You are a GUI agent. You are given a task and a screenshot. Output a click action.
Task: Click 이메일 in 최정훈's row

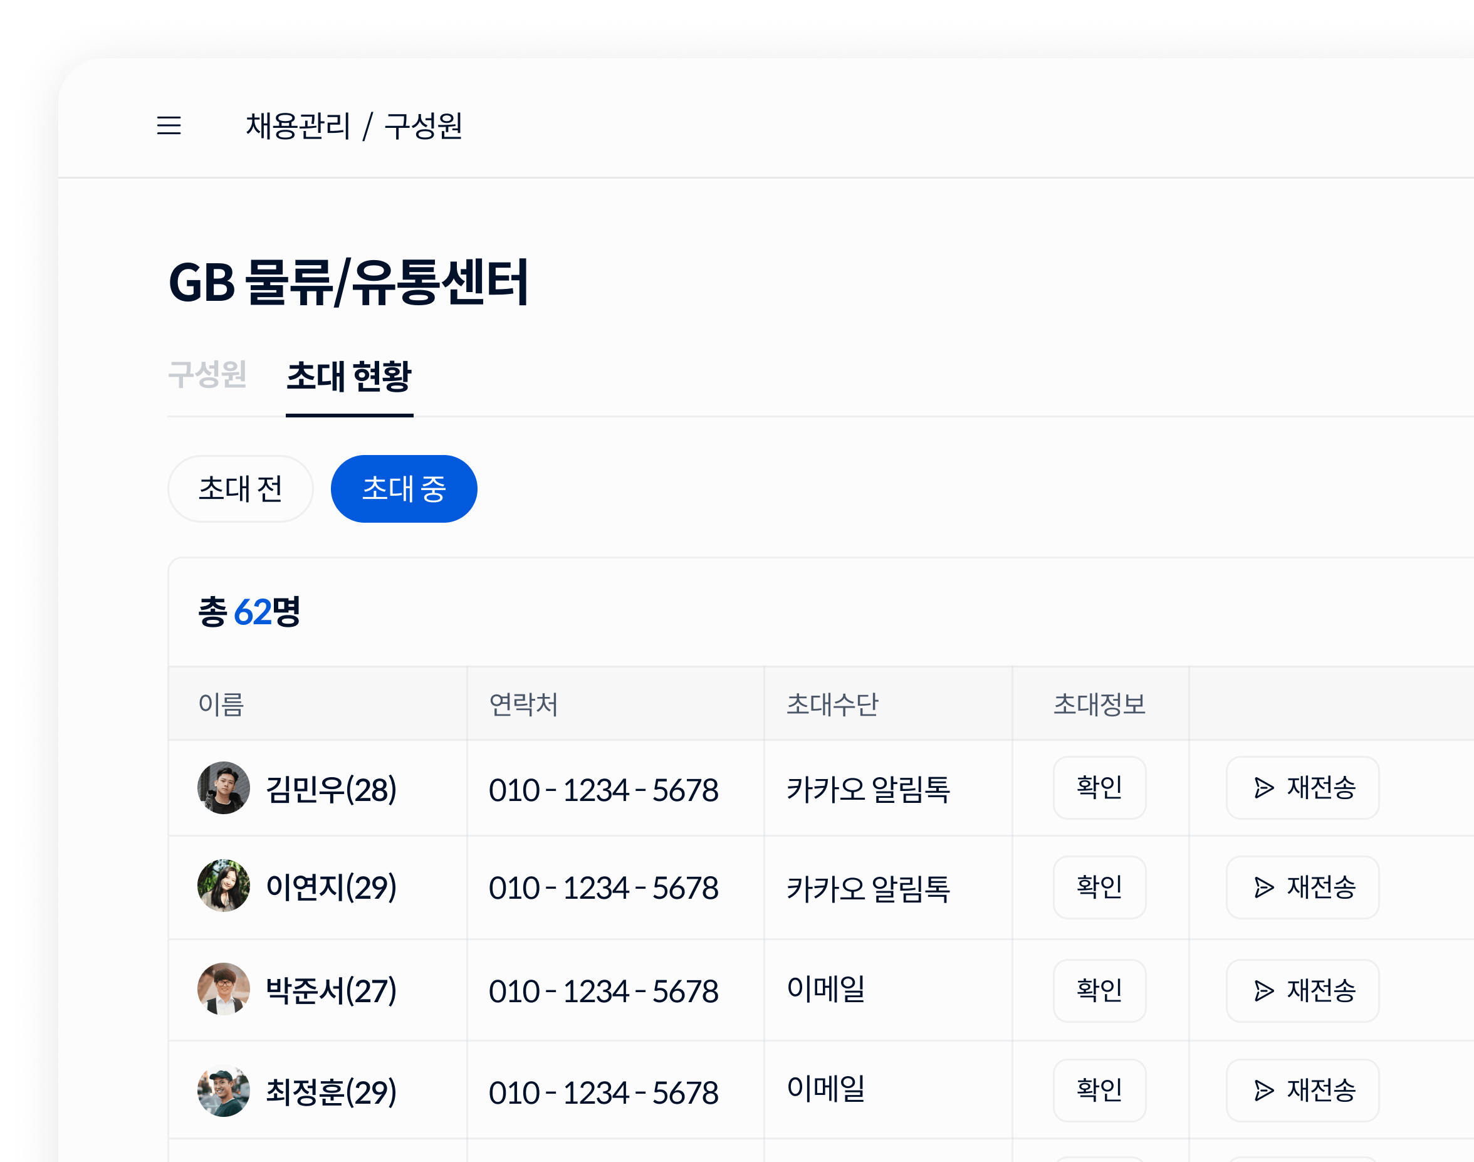click(x=826, y=1089)
